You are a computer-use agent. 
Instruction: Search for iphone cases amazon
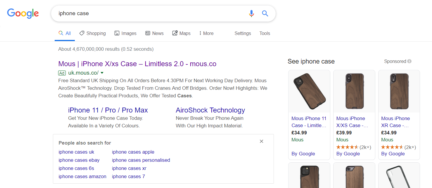coord(82,176)
